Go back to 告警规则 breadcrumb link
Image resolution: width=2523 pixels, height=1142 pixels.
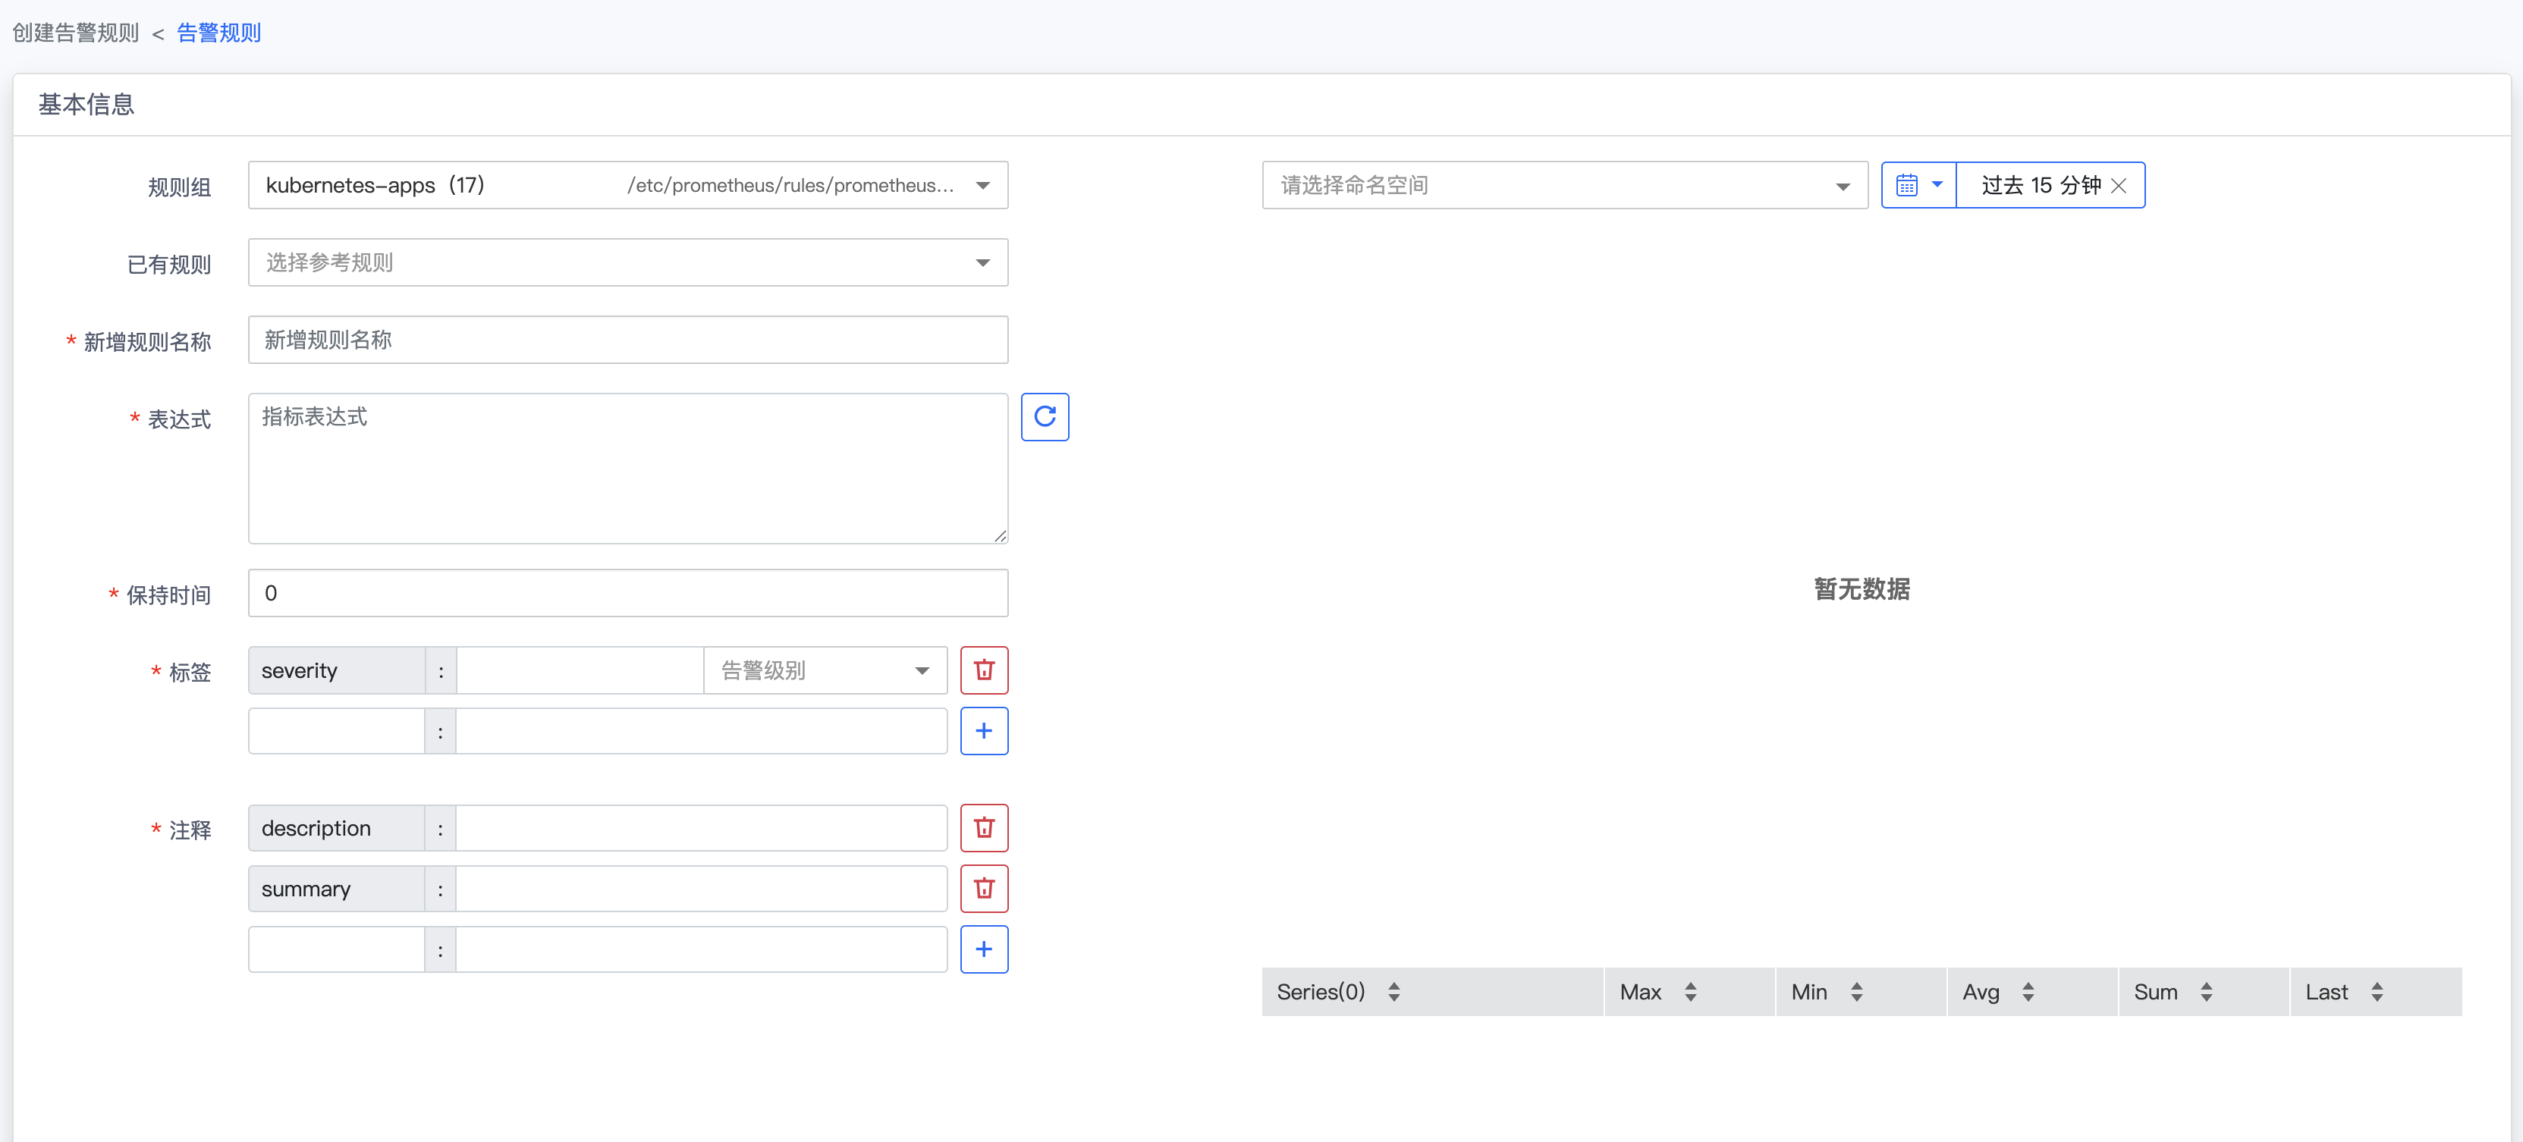tap(218, 33)
